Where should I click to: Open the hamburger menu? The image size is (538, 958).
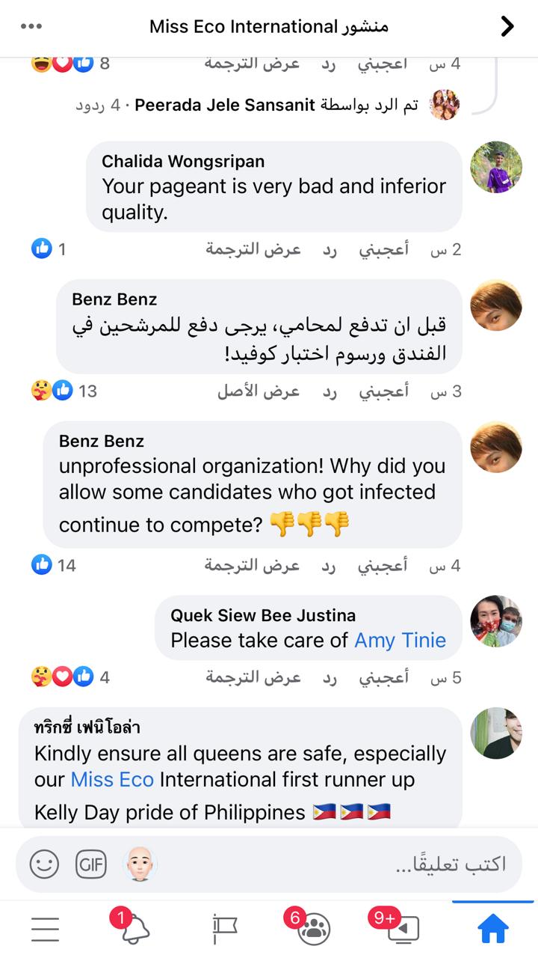coord(45,928)
